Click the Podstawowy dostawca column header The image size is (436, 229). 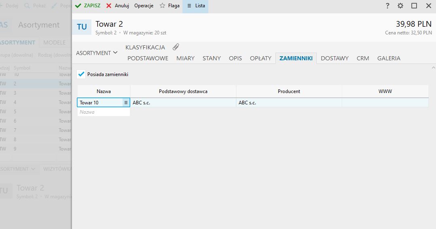[183, 91]
